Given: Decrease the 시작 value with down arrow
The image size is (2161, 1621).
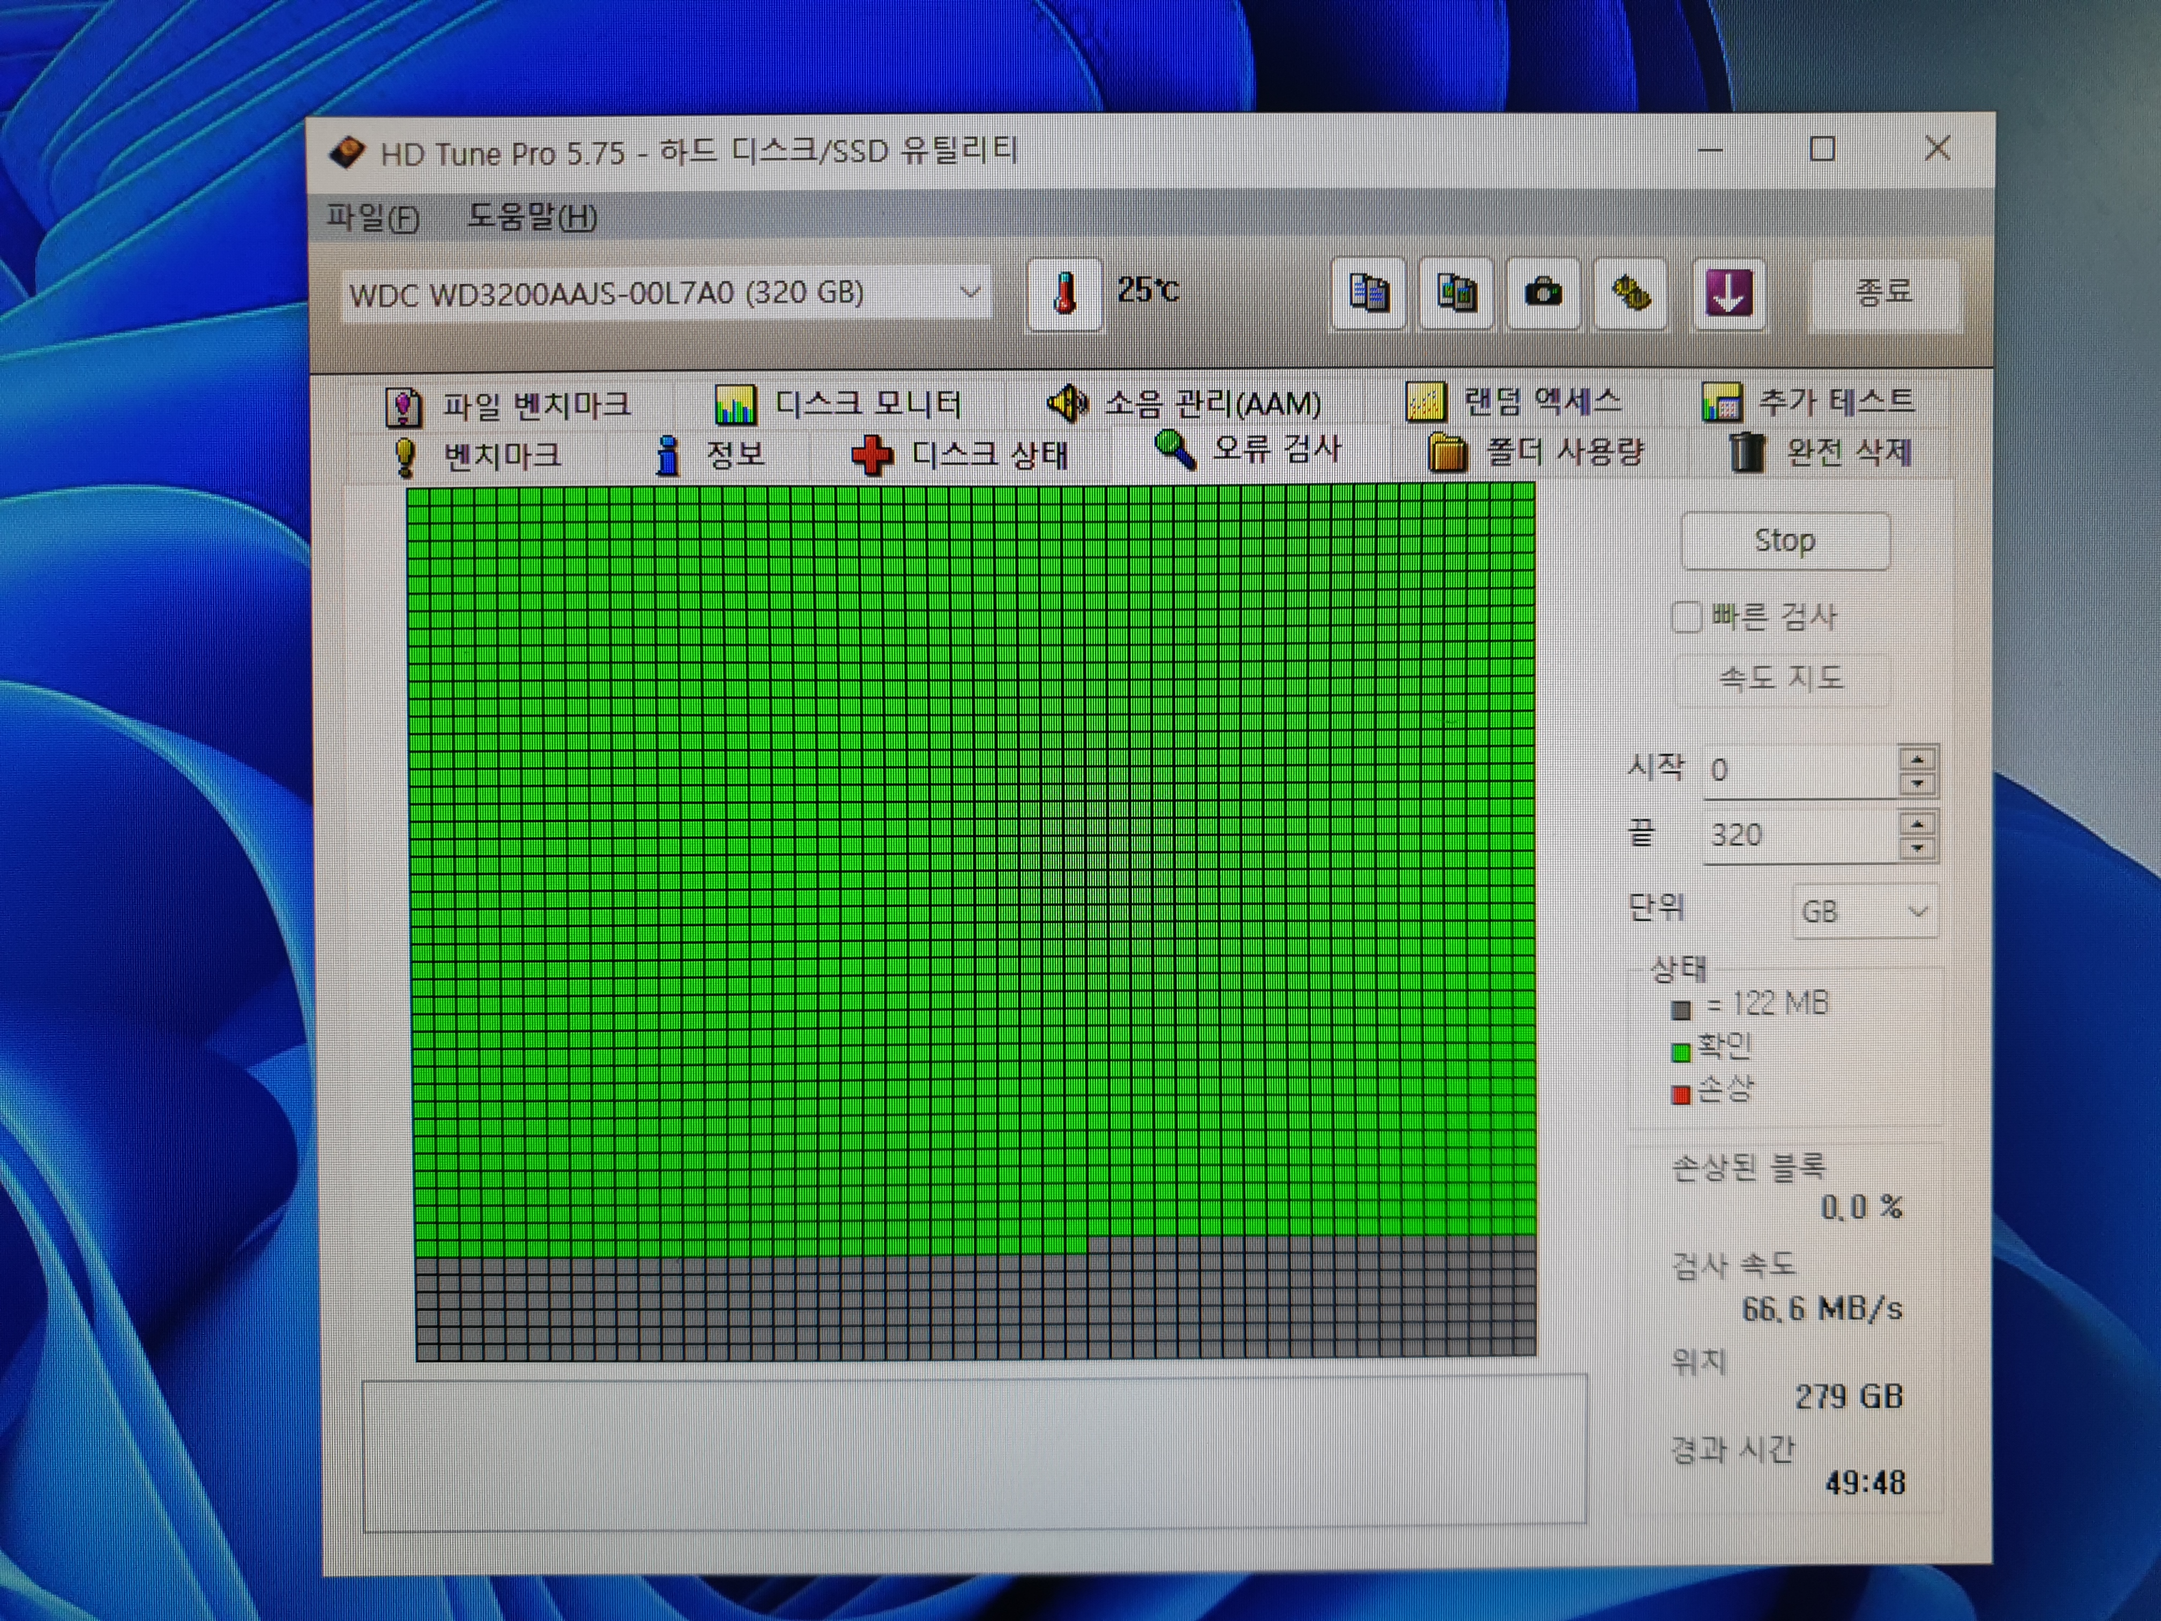Looking at the screenshot, I should [1918, 784].
